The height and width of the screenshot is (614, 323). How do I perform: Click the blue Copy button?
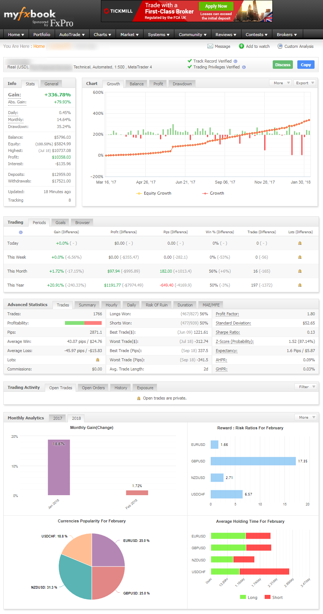tap(306, 65)
